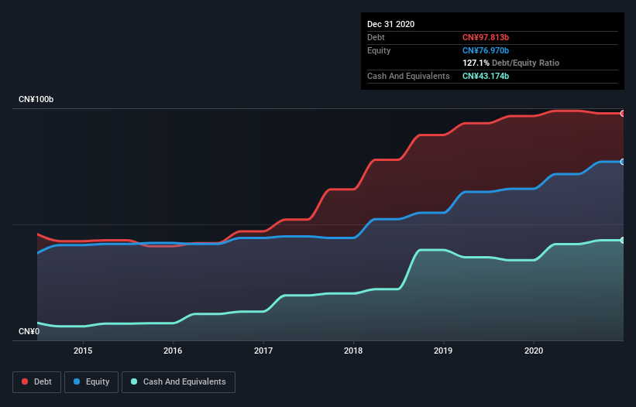The height and width of the screenshot is (407, 636).
Task: Toggle the Equity series legend button
Action: 91,382
